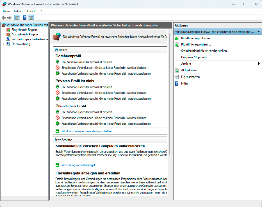Open Windows Defender Firewall-Eigenschaften link
Image resolution: width=262 pixels, height=207 pixels.
click(x=86, y=131)
